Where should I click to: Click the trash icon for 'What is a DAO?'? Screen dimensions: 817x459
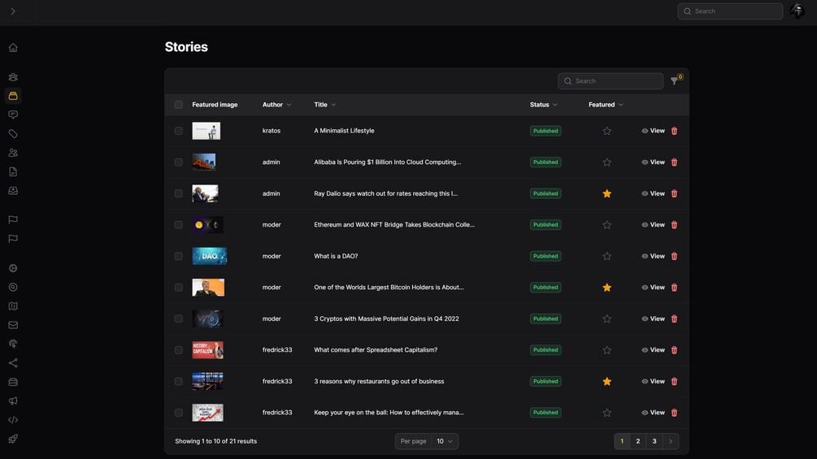click(x=674, y=257)
